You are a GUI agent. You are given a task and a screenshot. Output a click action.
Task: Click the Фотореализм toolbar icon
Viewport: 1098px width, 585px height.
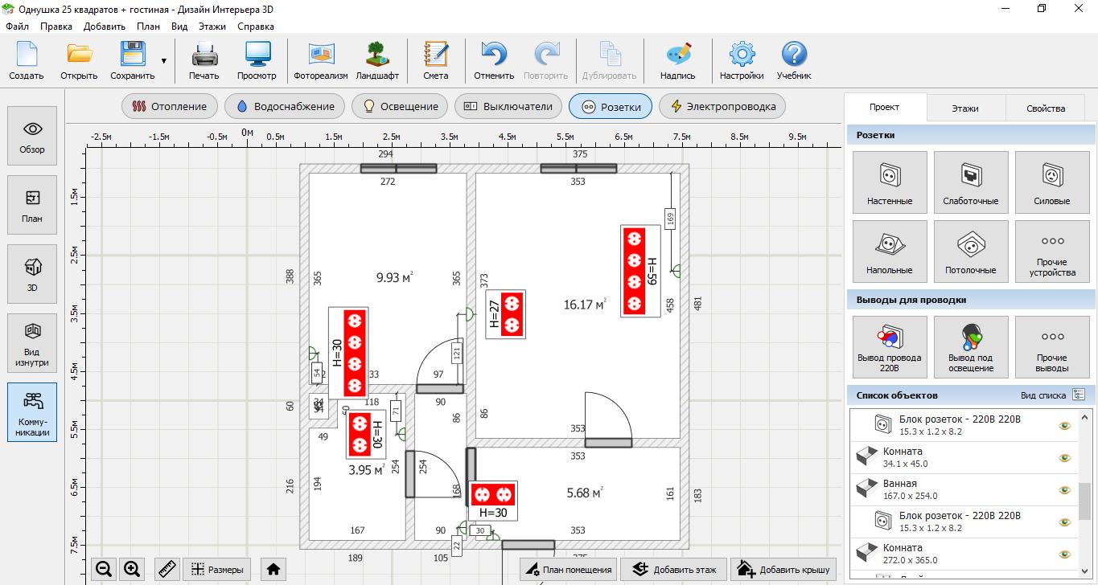[x=320, y=61]
